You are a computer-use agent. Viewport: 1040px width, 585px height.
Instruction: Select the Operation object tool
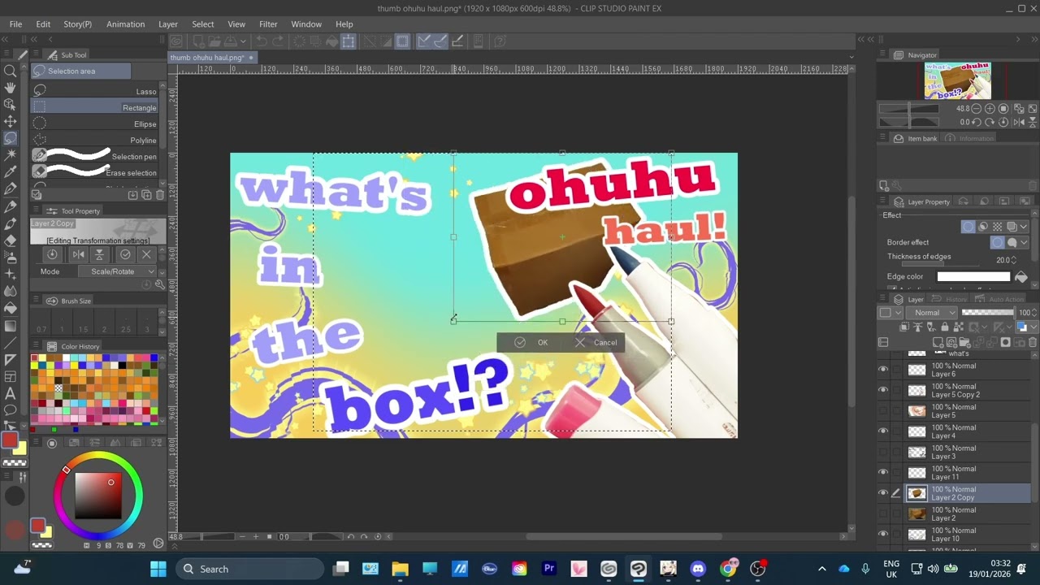point(11,104)
